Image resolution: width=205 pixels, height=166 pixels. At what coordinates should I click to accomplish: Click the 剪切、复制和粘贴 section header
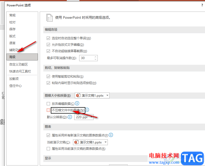124,68
